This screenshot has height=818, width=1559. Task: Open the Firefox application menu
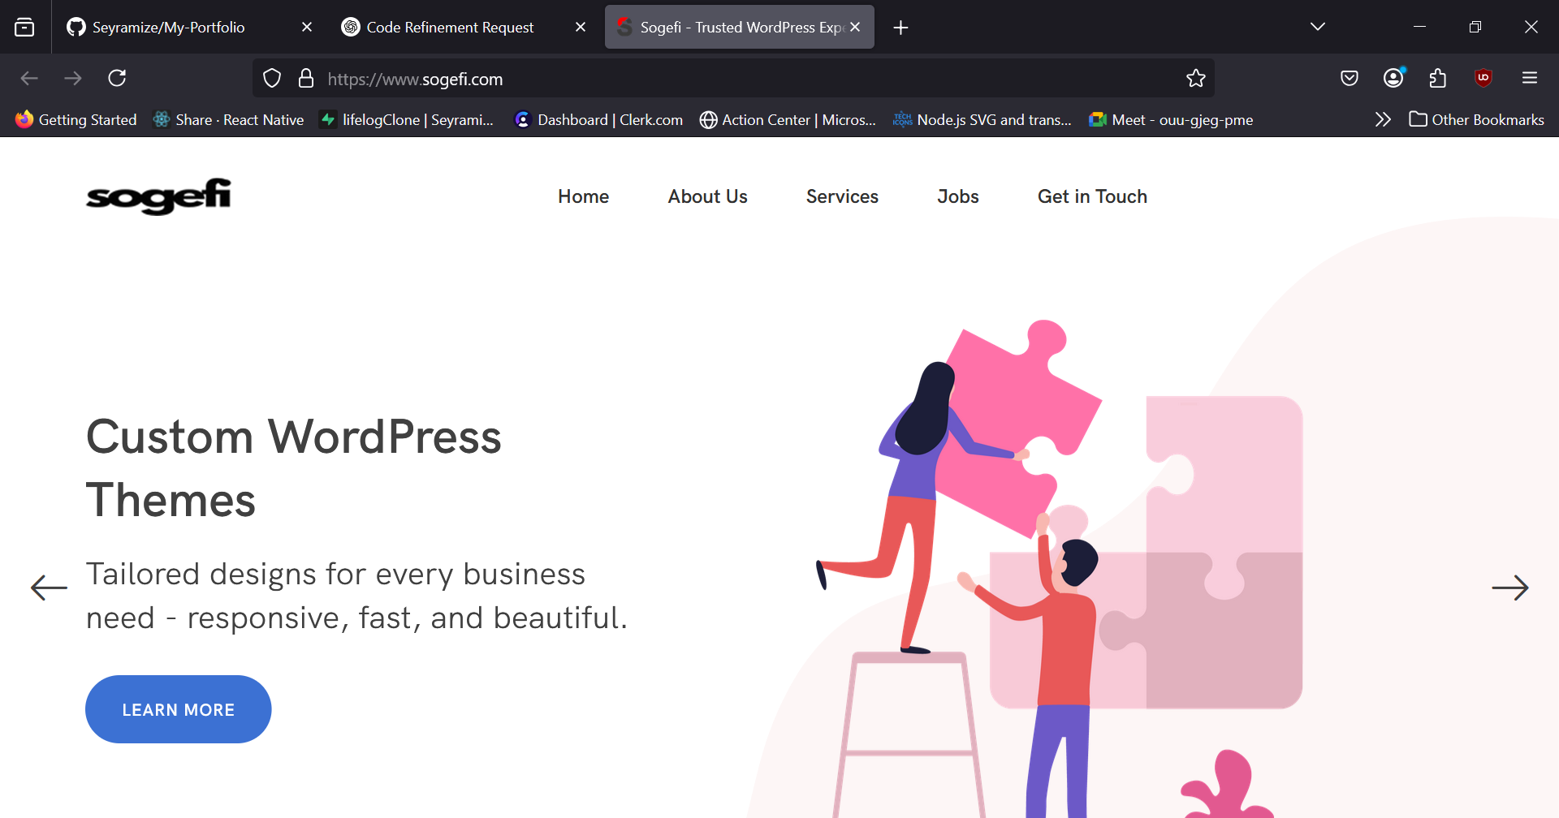click(1530, 78)
